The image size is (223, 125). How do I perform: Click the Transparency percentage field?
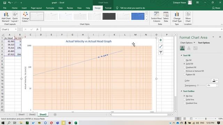pos(211,85)
